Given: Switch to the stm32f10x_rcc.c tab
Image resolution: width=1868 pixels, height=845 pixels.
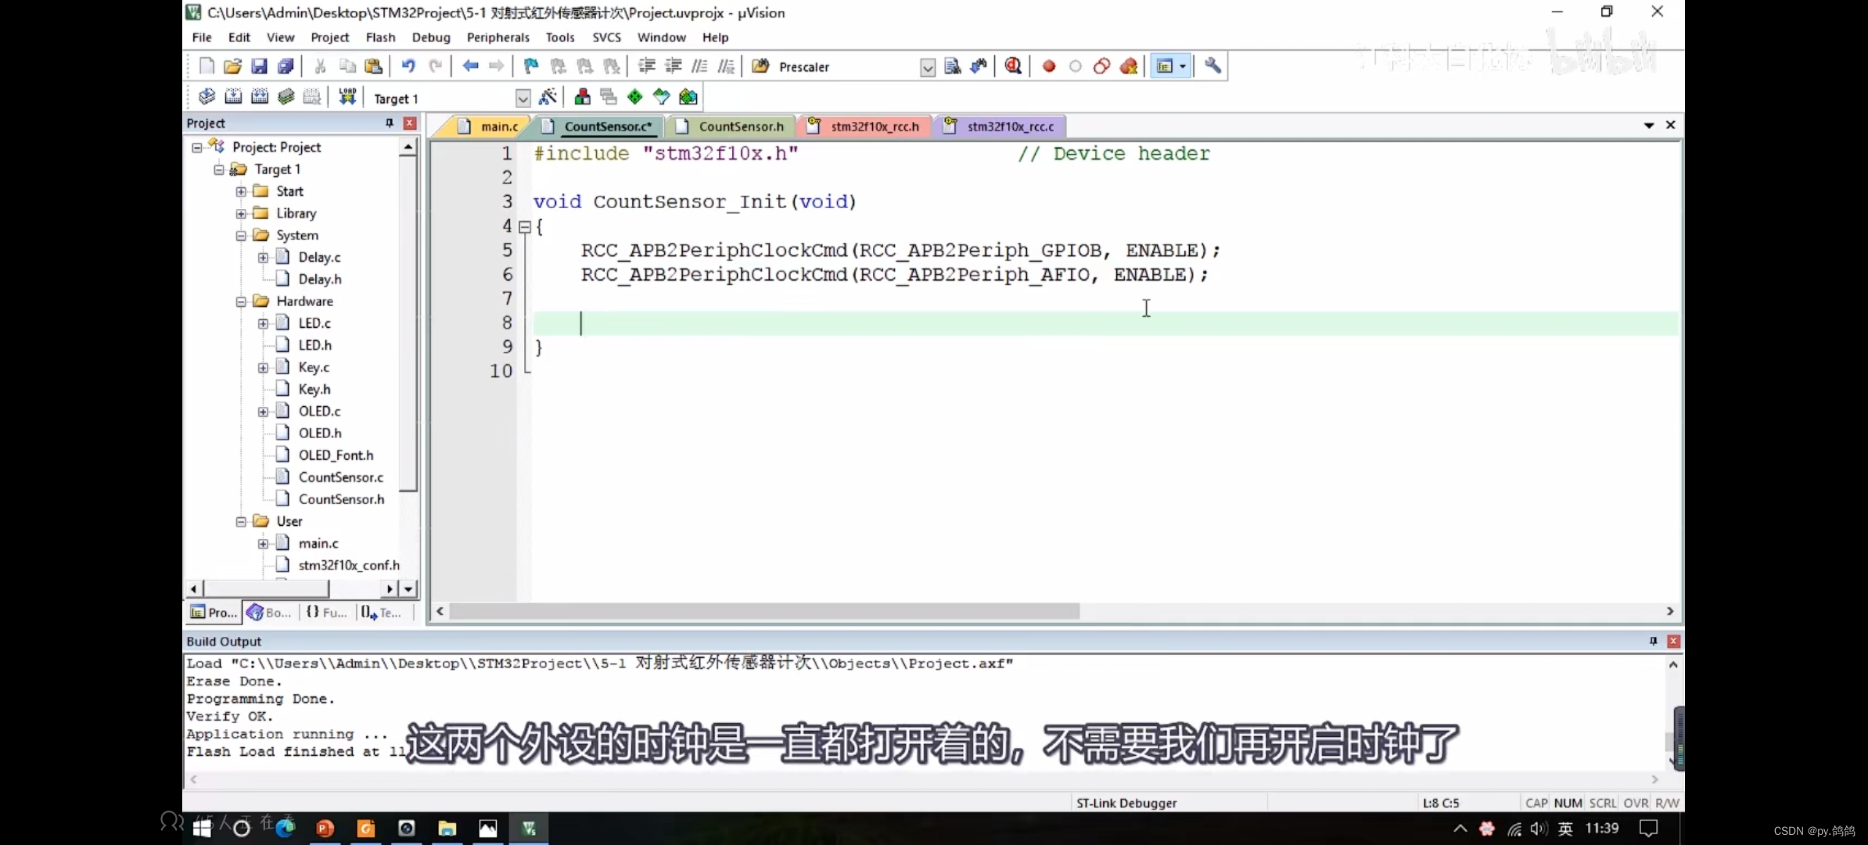Looking at the screenshot, I should click(1000, 126).
